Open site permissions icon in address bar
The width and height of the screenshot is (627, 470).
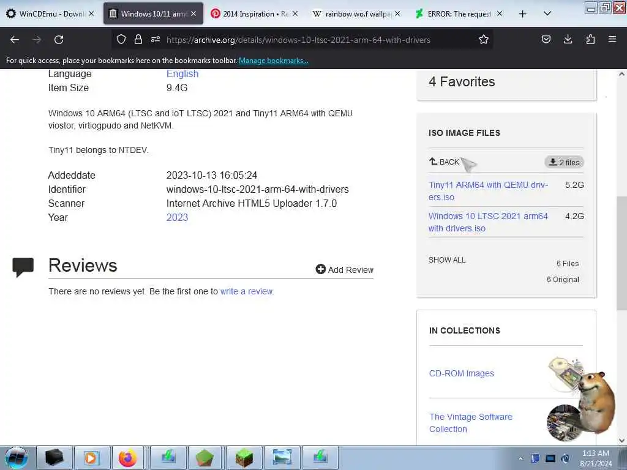156,39
